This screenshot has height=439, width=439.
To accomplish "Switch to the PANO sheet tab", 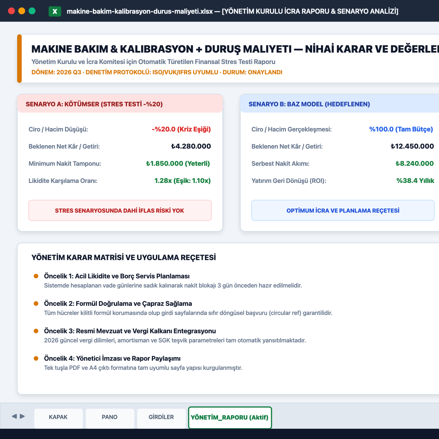I will click(x=110, y=418).
